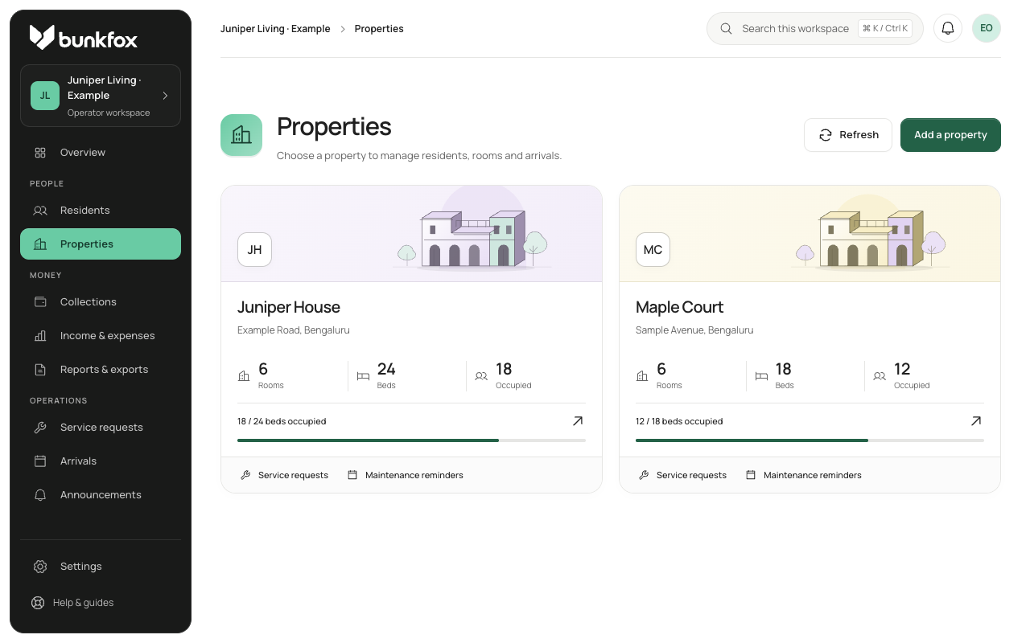The width and height of the screenshot is (1030, 643).
Task: Click the JH badge on Juniper House card
Action: coord(254,250)
